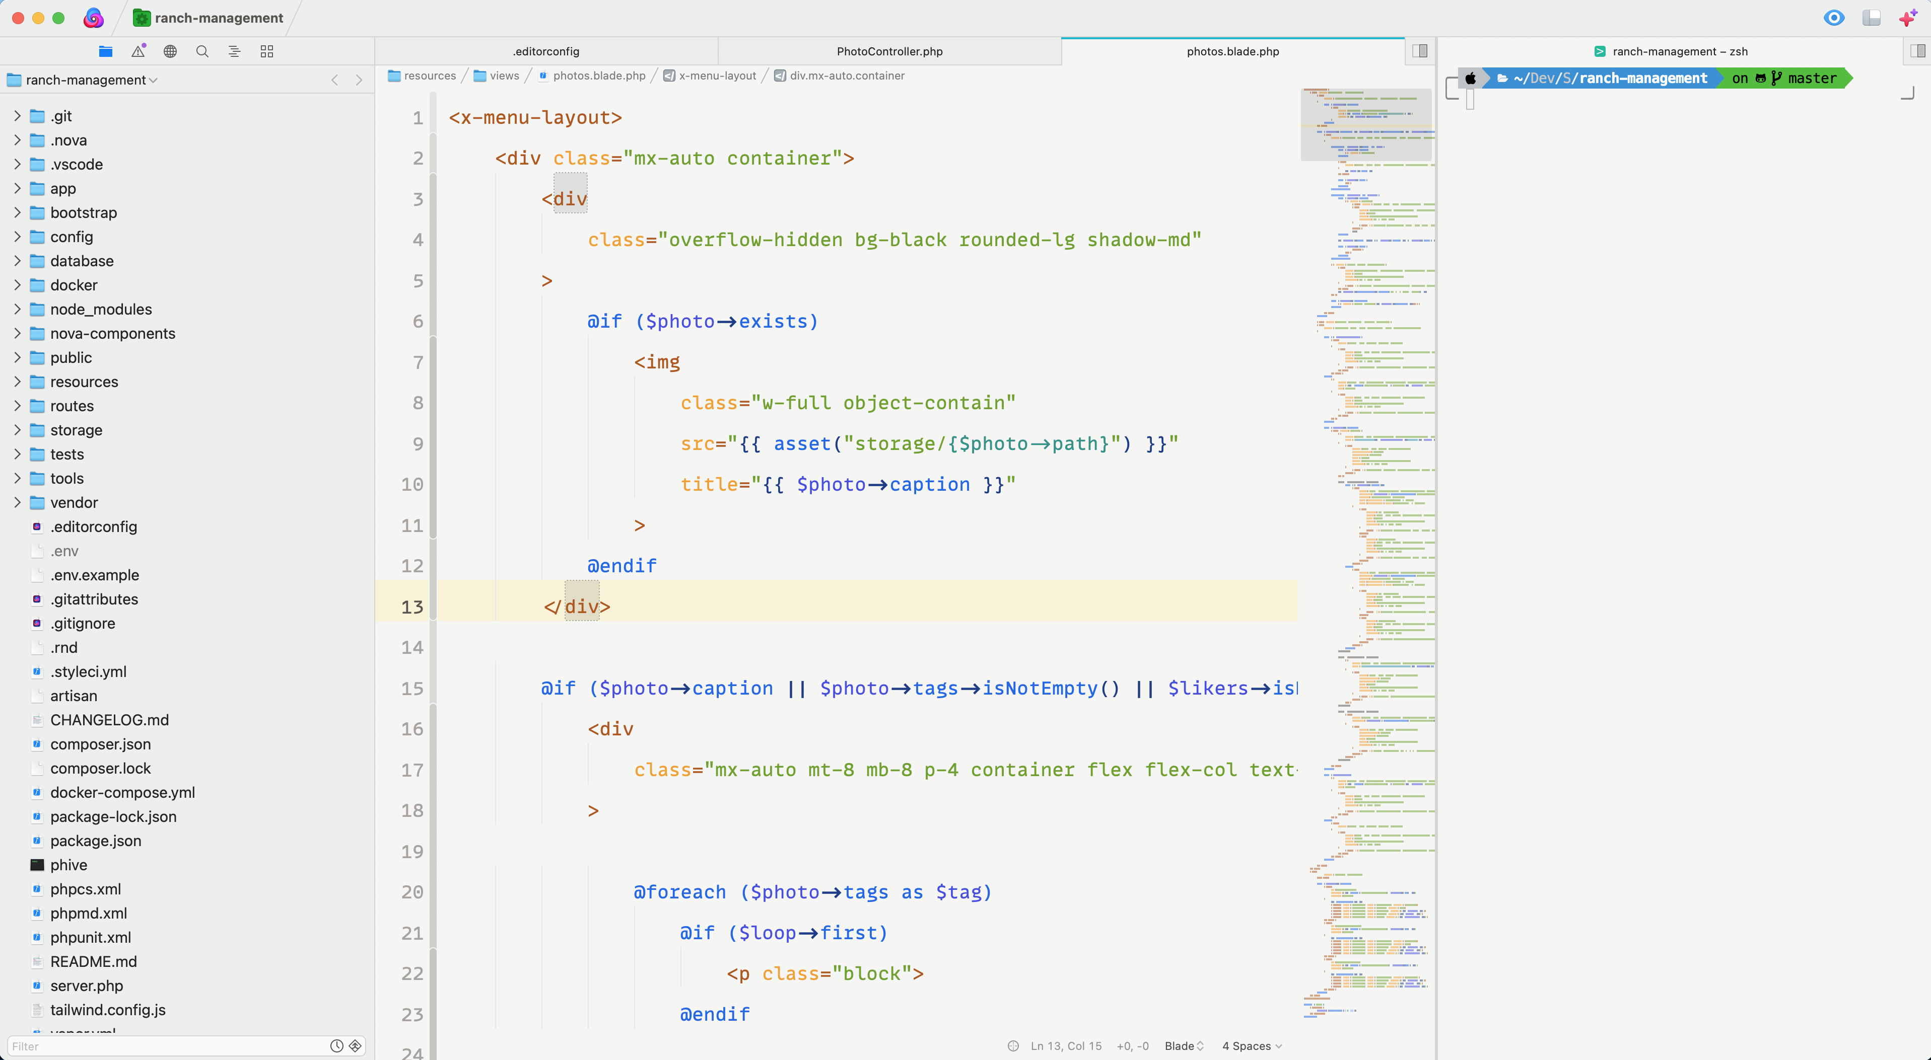Toggle editor split pane button beside photos.blade.php
This screenshot has height=1060, width=1931.
1420,51
